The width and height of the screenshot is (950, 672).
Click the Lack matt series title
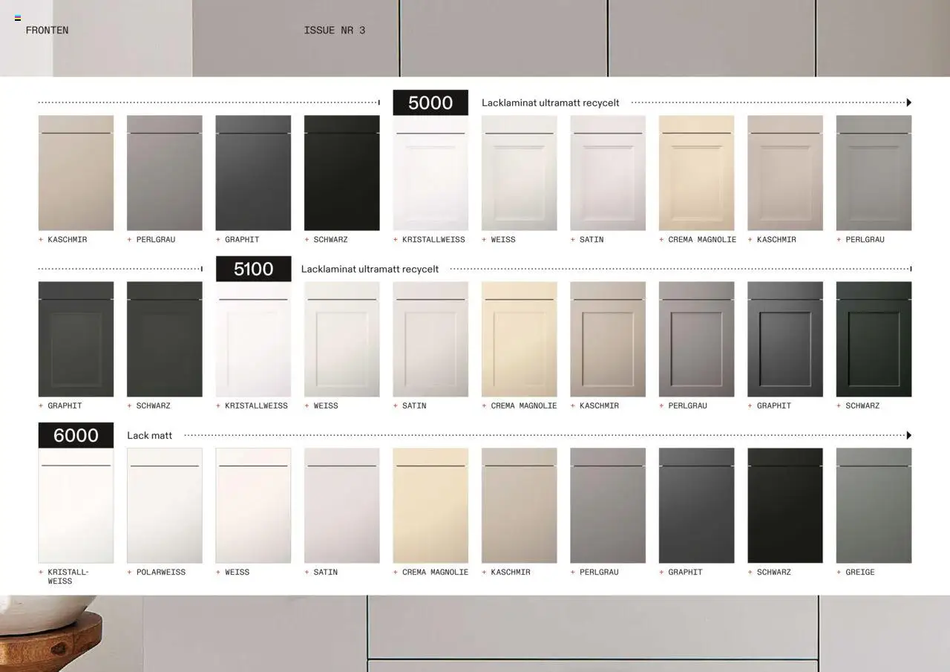(149, 436)
